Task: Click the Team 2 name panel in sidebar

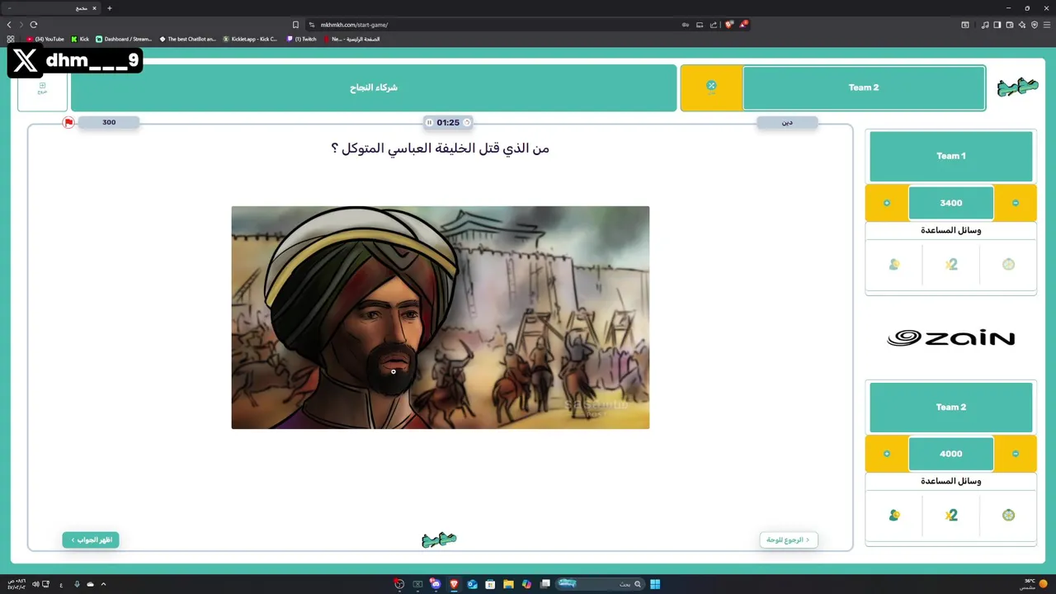Action: (x=951, y=408)
